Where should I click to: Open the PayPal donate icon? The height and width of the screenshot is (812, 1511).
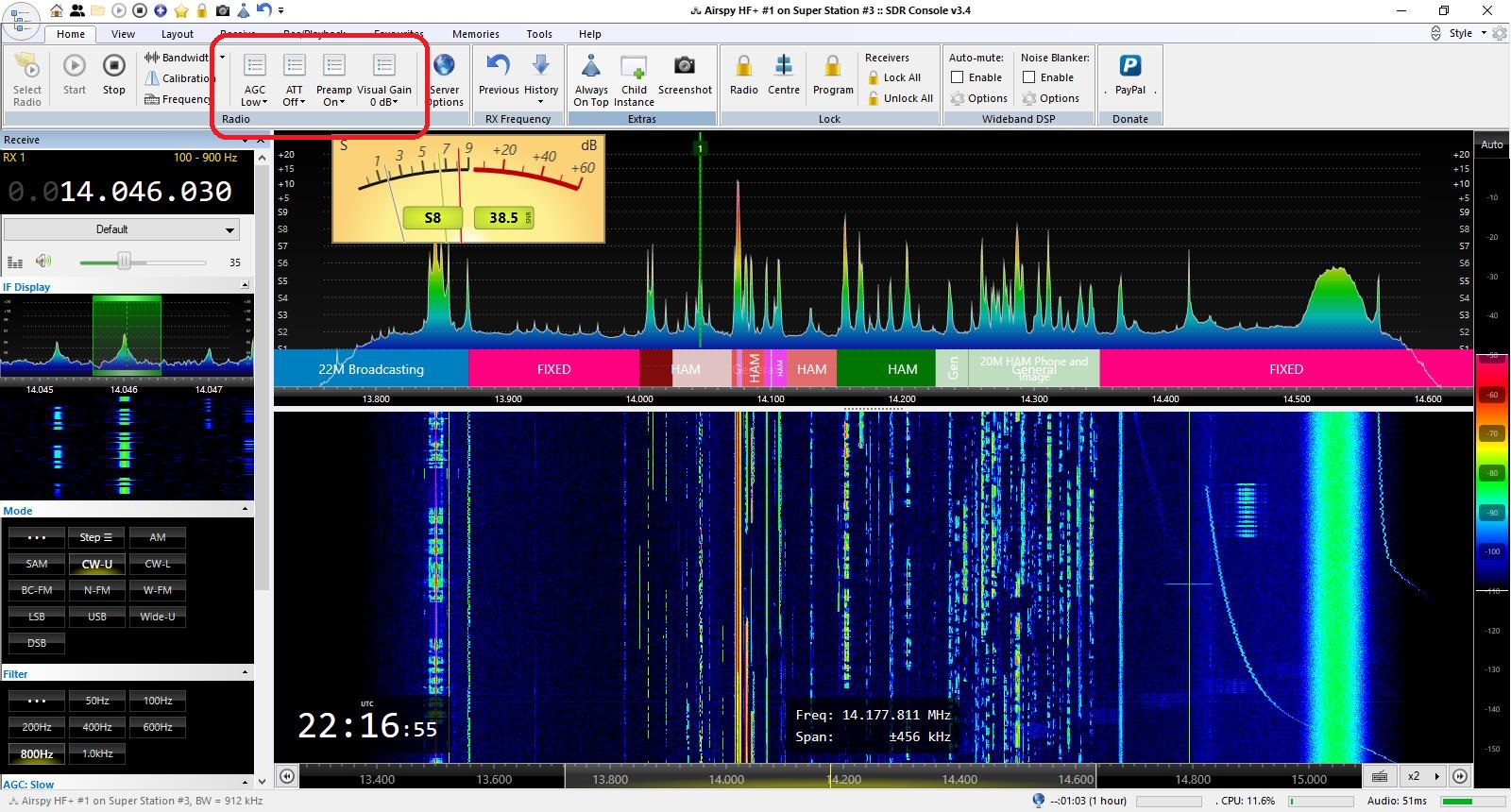click(1129, 66)
